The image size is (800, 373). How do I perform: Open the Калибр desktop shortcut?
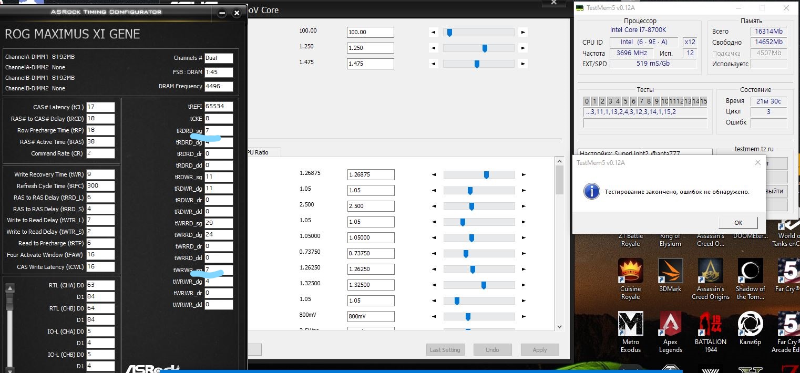click(x=750, y=328)
